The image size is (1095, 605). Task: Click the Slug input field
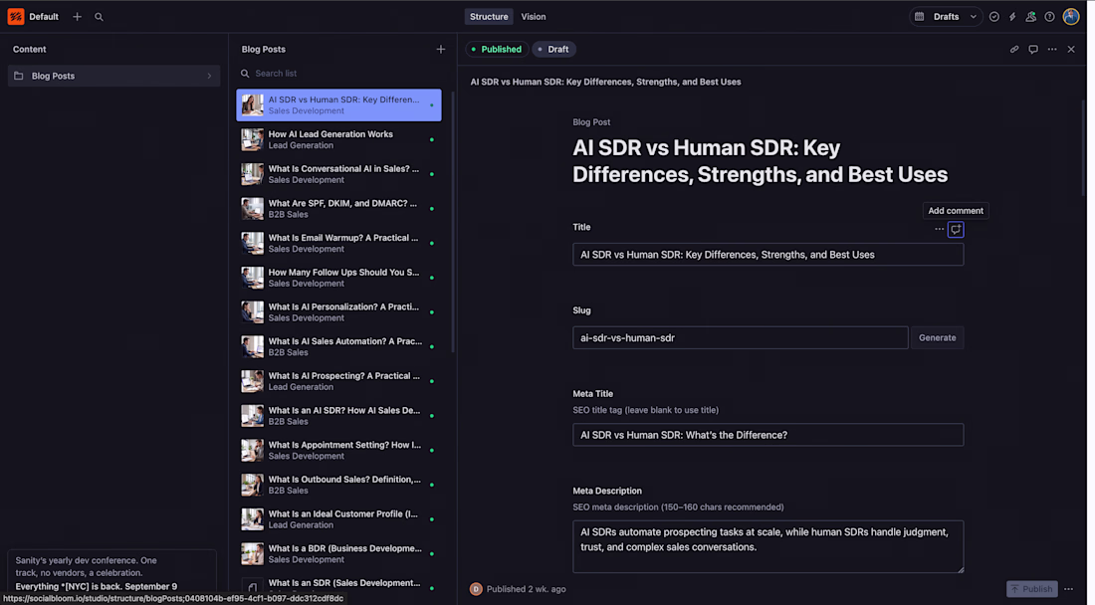click(741, 337)
